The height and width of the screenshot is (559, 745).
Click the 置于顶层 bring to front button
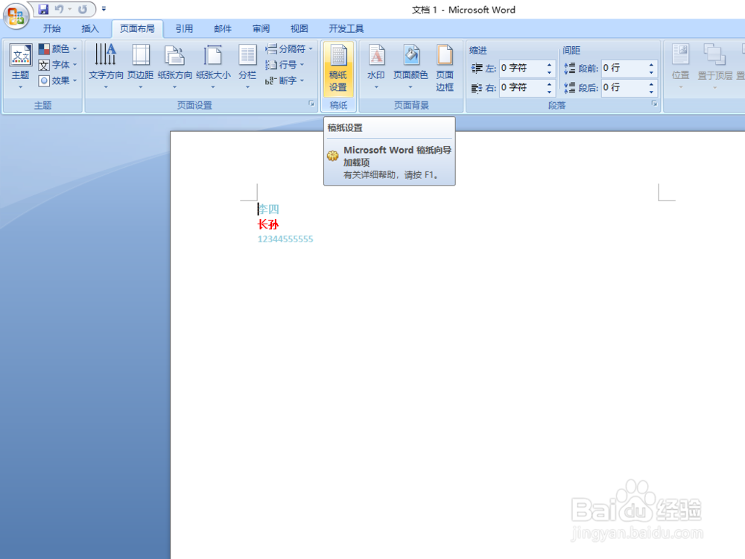(x=714, y=66)
